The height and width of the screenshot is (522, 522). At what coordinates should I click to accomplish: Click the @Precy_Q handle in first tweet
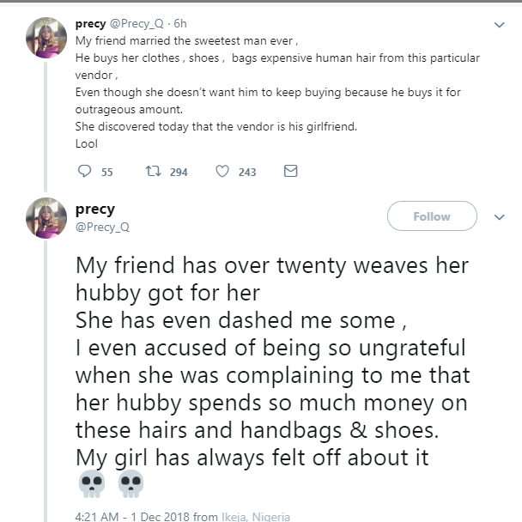click(137, 24)
